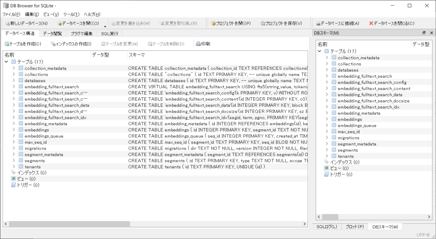Click table icon of embedding_fulltext_search in main tree
The height and width of the screenshot is (239, 436).
tap(21, 86)
